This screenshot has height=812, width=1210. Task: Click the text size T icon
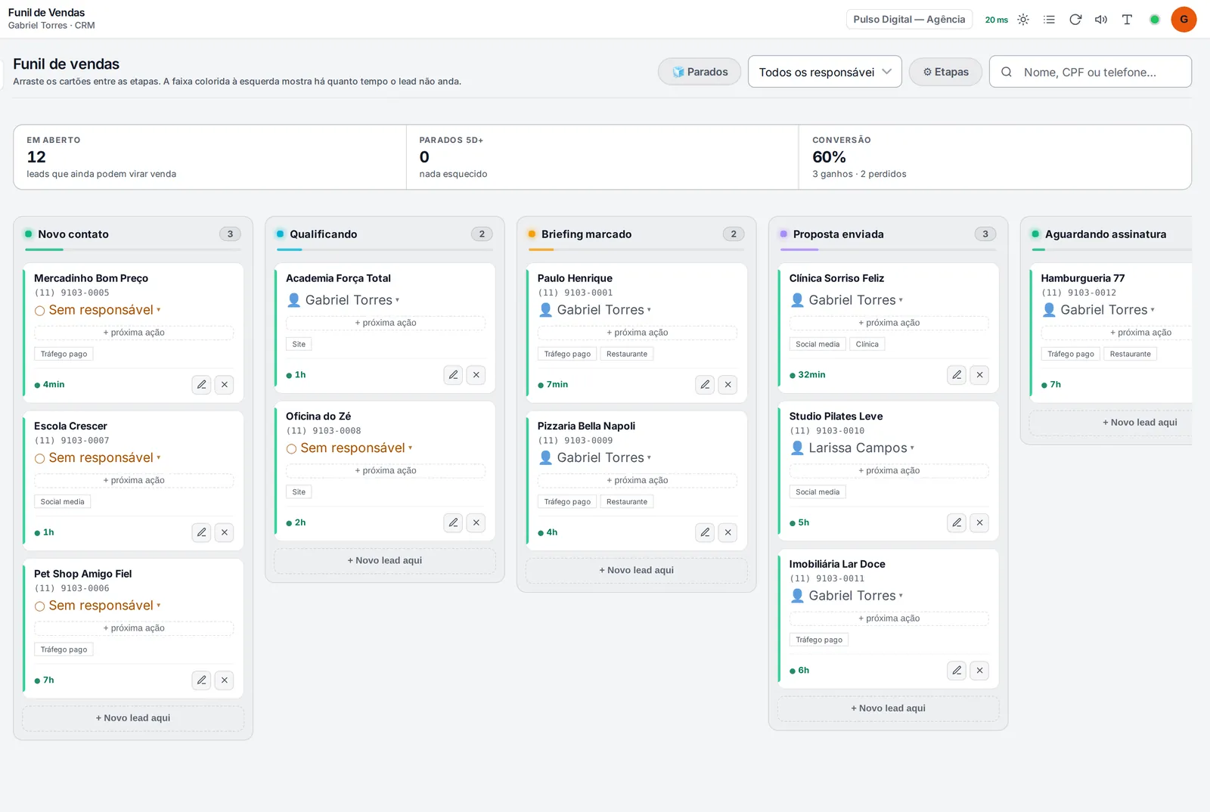(1127, 20)
